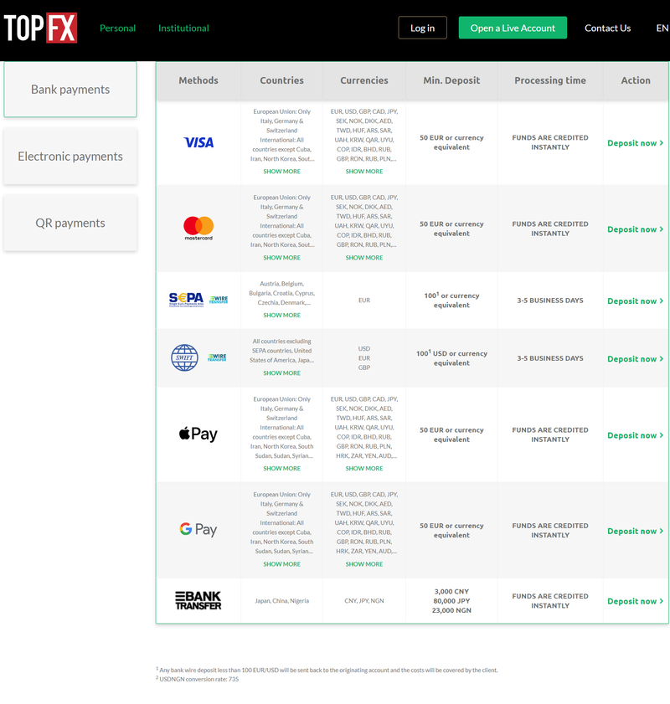The image size is (670, 704).
Task: Click Deposit now for Mastercard
Action: (x=636, y=229)
